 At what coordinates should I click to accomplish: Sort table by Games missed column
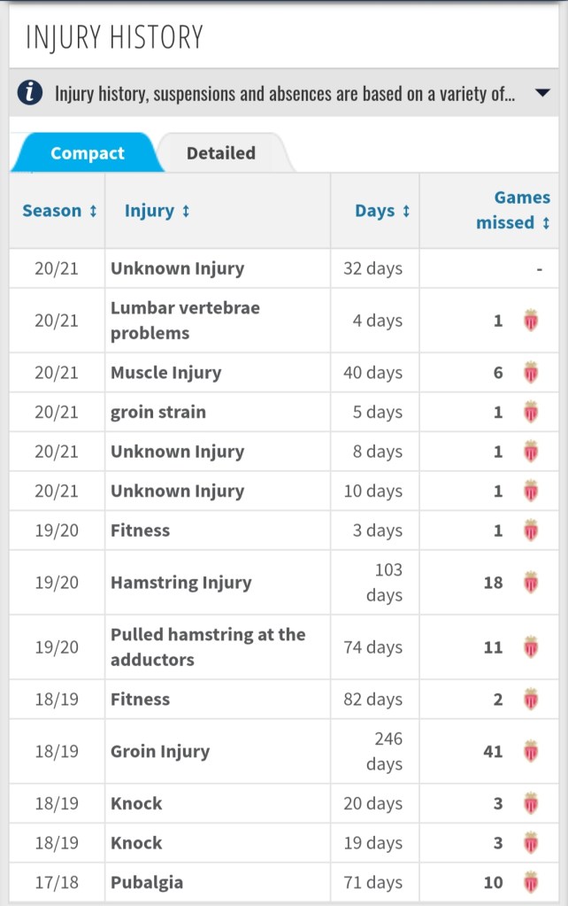click(513, 211)
